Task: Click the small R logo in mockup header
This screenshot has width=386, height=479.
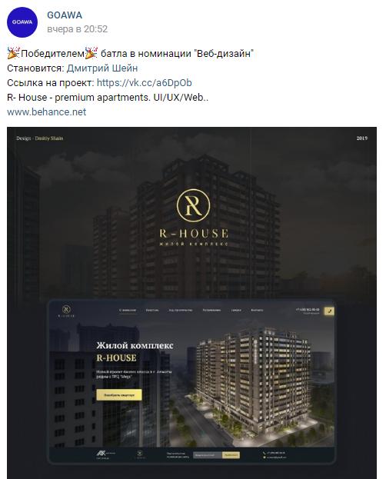Action: point(66,311)
